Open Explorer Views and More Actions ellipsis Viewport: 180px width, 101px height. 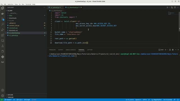click(x=44, y=8)
